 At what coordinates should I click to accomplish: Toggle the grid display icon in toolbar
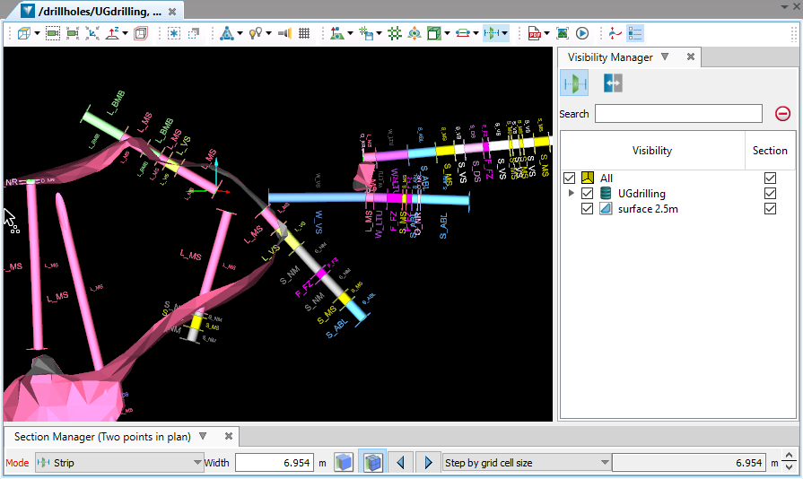(x=304, y=33)
